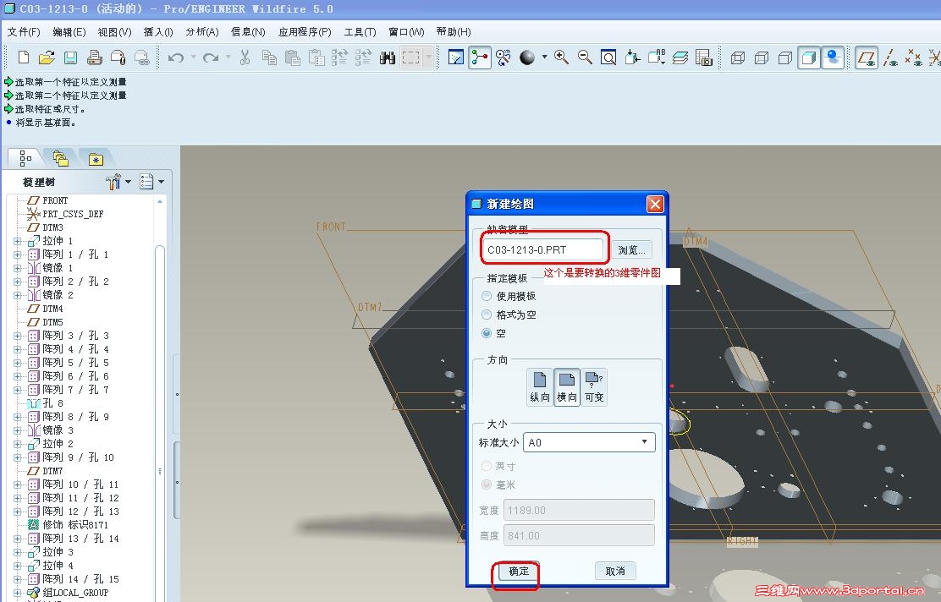Switch to Hidden Line display

pyautogui.click(x=762, y=57)
